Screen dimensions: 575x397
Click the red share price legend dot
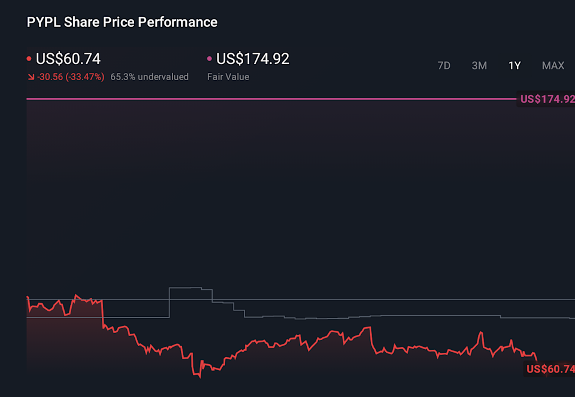[x=28, y=58]
